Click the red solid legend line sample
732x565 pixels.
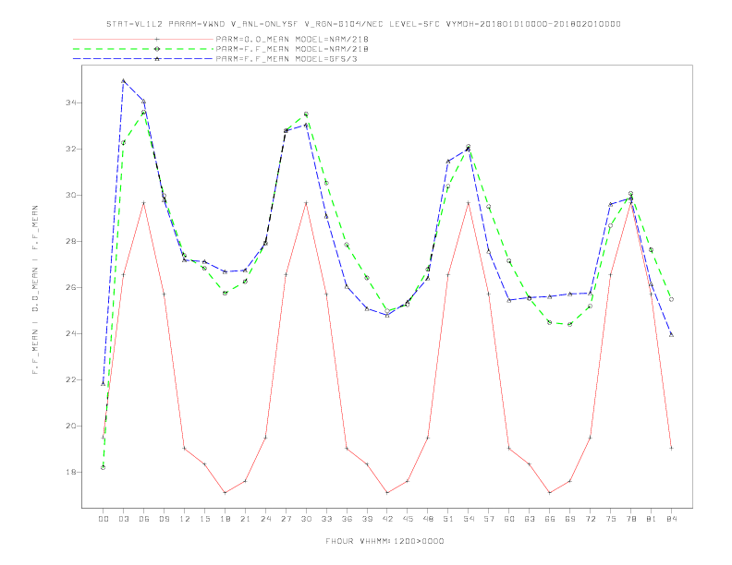pyautogui.click(x=143, y=39)
